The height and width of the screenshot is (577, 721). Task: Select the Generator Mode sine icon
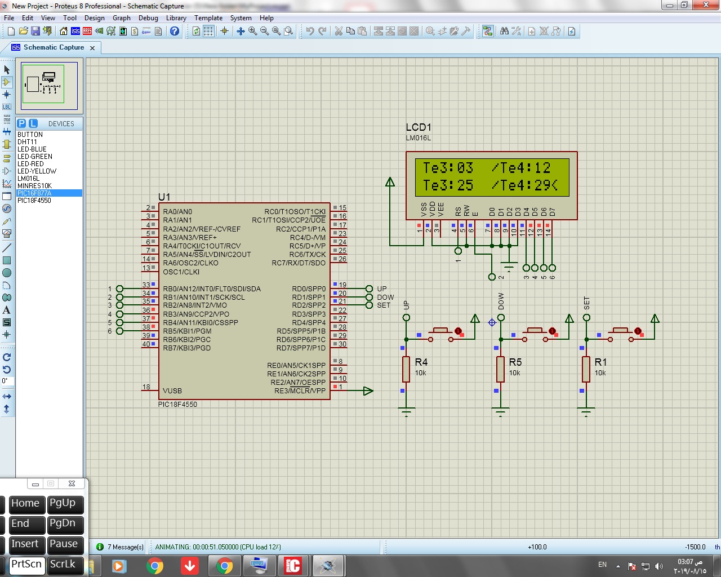point(7,208)
